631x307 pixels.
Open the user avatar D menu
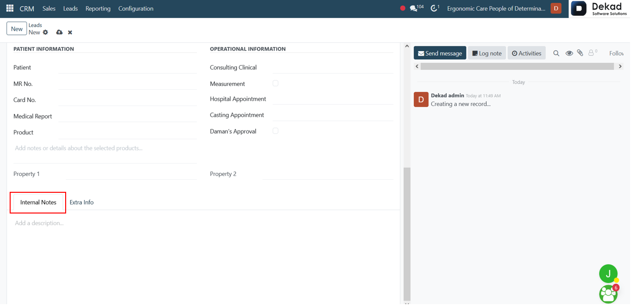point(556,8)
